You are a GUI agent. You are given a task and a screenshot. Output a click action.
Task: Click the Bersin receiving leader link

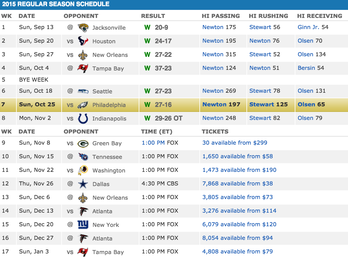pyautogui.click(x=306, y=68)
